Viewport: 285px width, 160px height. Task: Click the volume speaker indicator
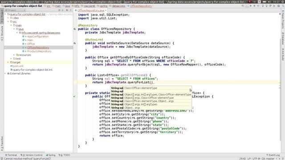click(269, 2)
